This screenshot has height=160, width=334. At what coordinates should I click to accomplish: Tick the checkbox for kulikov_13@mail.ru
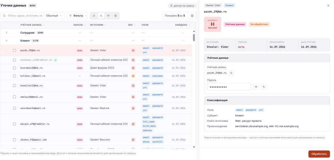14,76
